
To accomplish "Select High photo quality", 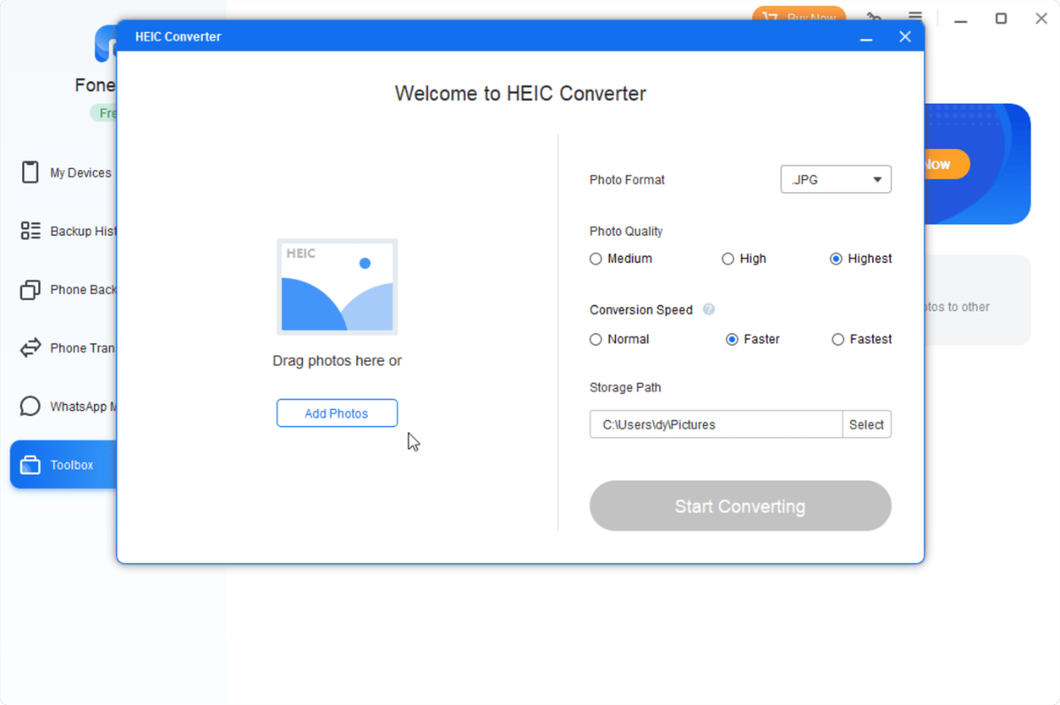I will tap(728, 260).
